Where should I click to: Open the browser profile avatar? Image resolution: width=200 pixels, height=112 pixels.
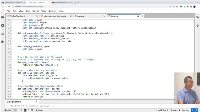click(x=194, y=7)
